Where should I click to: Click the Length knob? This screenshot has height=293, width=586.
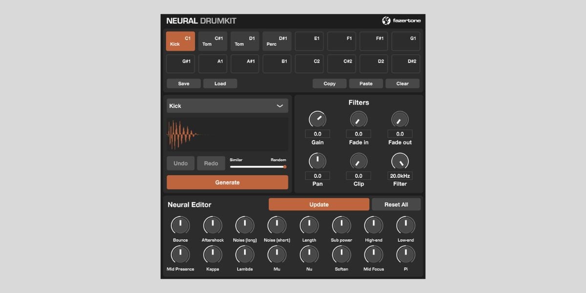tap(309, 225)
